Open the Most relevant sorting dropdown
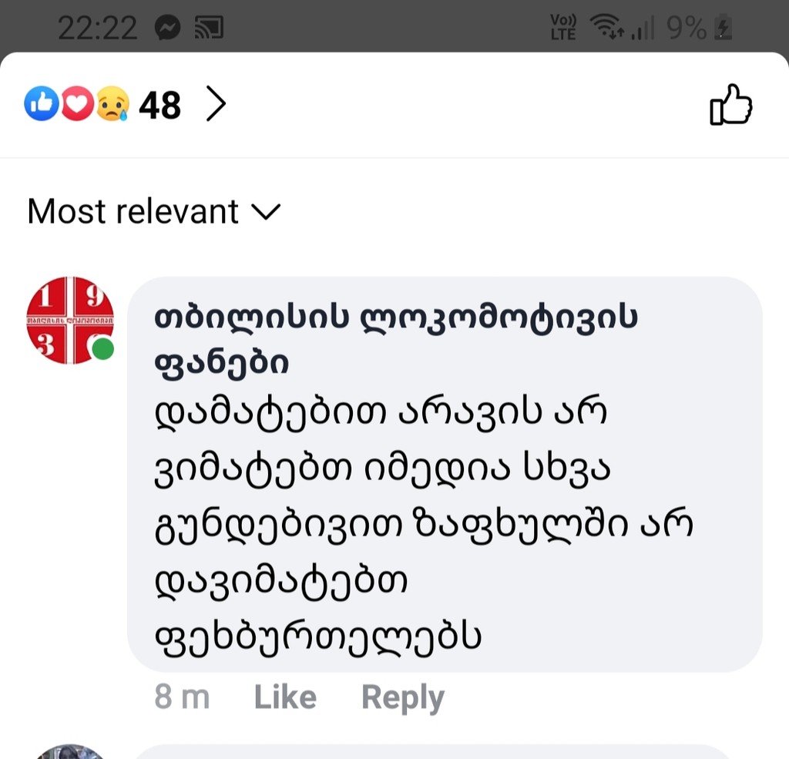The height and width of the screenshot is (759, 789). point(154,211)
